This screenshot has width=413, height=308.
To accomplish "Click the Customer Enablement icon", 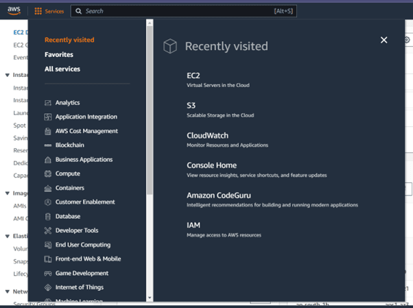I will click(48, 202).
